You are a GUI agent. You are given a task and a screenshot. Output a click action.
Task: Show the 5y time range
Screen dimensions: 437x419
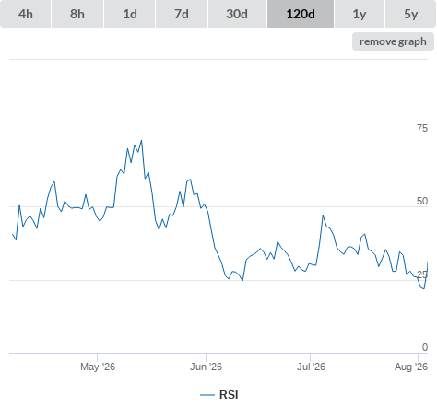coord(410,14)
